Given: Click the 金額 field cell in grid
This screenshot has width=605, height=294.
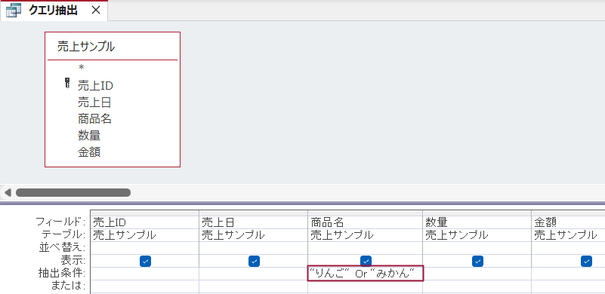Looking at the screenshot, I should tap(568, 222).
